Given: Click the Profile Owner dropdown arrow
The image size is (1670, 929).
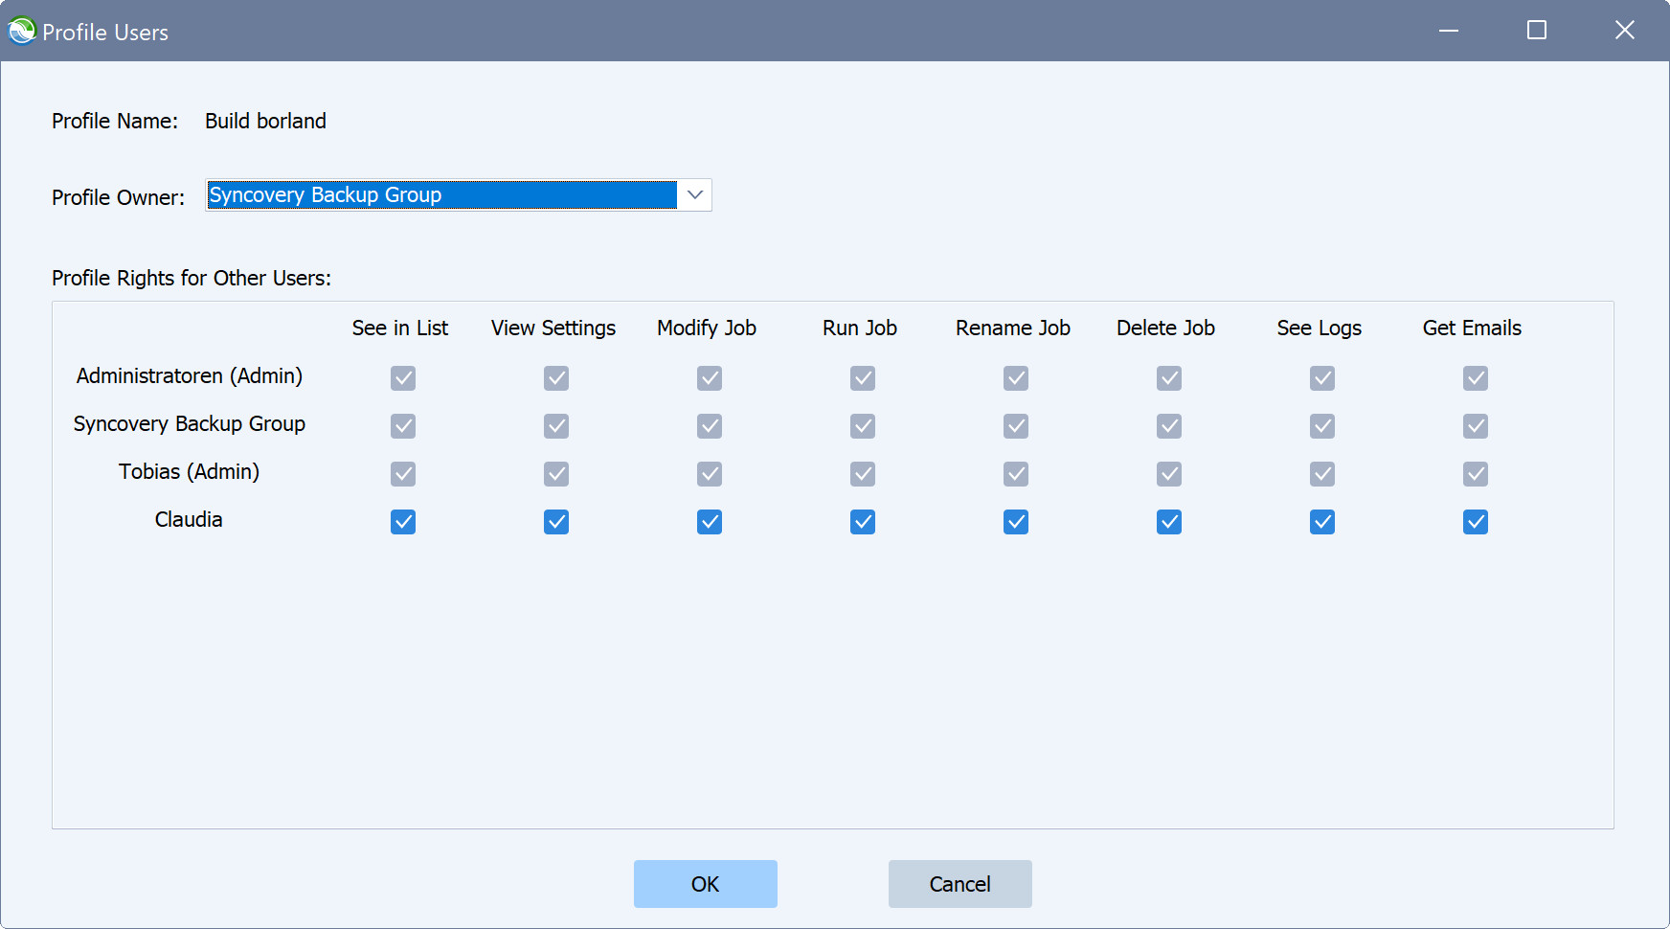Looking at the screenshot, I should pos(696,194).
